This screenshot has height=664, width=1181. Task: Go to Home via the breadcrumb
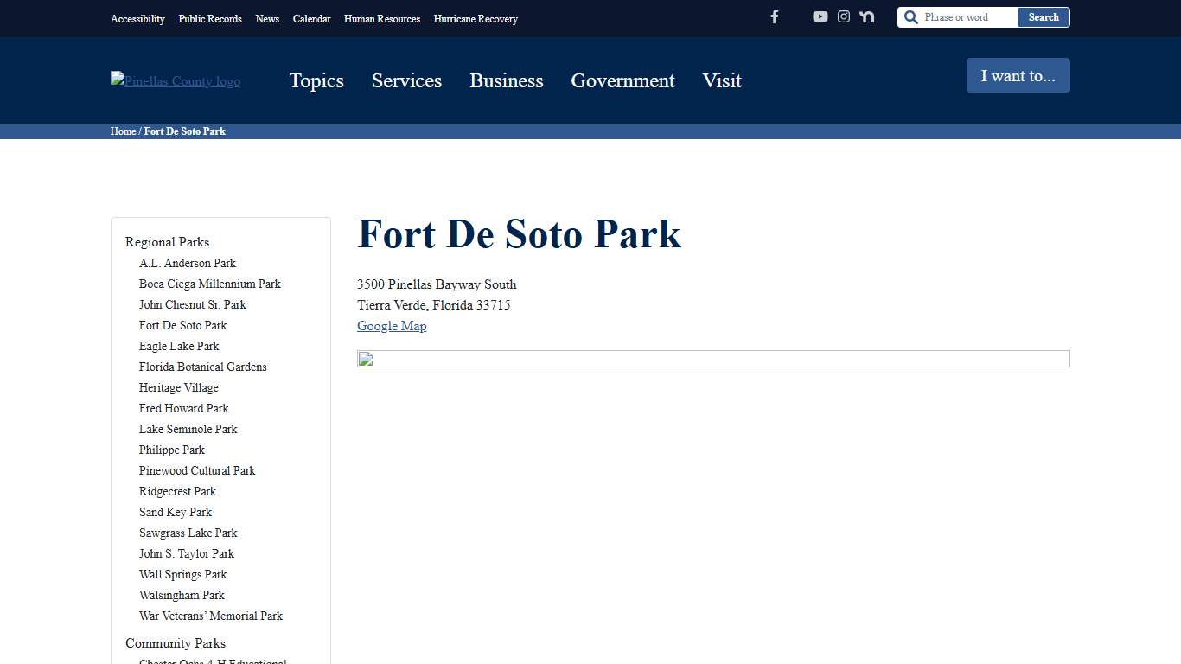point(122,131)
